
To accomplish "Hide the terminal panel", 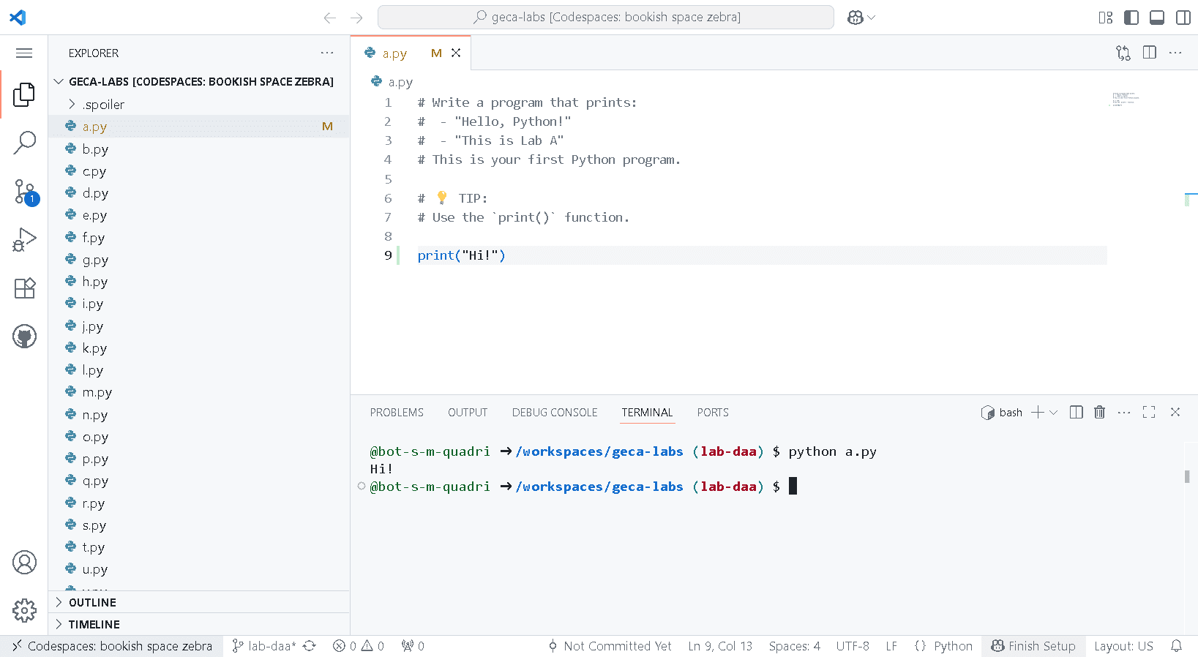I will pyautogui.click(x=1175, y=412).
